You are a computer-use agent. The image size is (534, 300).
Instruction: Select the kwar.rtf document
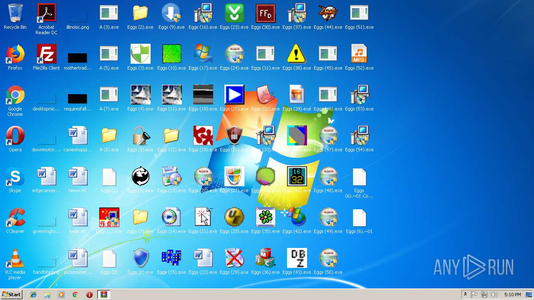pos(78,221)
